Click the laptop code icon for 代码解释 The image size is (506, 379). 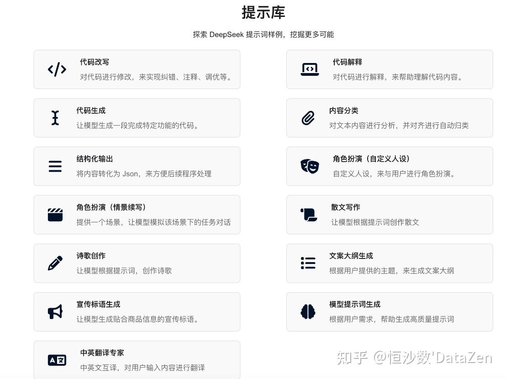(310, 69)
